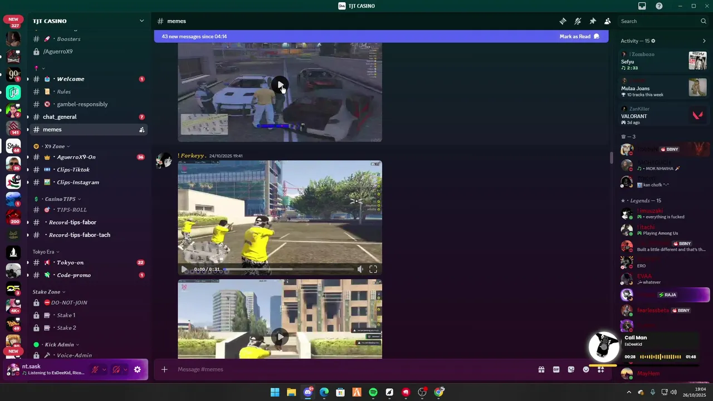Image resolution: width=713 pixels, height=401 pixels.
Task: Play the top GTA car video
Action: [280, 86]
